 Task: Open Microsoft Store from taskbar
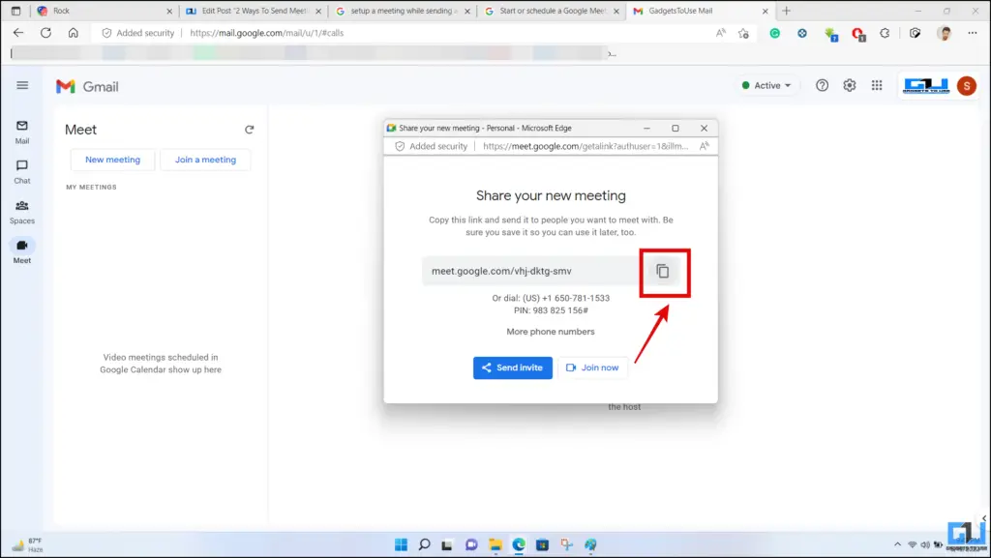coord(542,544)
